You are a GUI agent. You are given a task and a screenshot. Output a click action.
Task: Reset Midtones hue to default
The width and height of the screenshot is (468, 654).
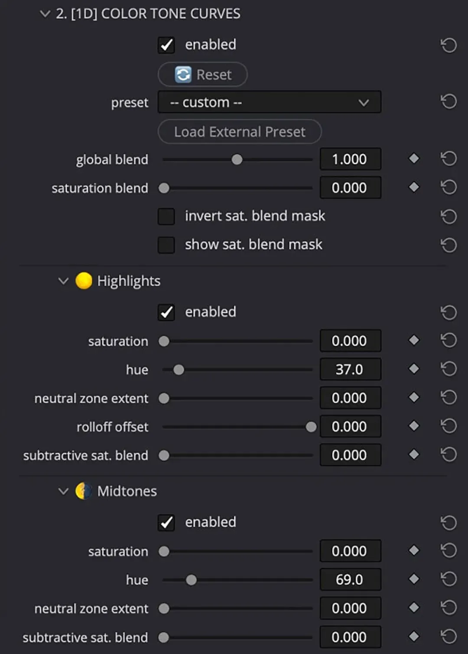pyautogui.click(x=448, y=579)
